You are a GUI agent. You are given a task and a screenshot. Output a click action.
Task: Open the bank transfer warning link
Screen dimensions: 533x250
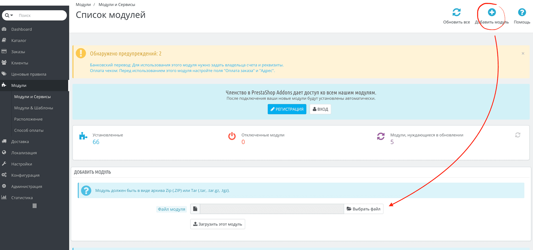pos(187,65)
